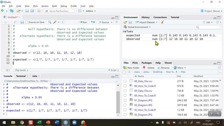Maximize the source editor pane
This screenshot has height=126, width=224.
pyautogui.click(x=117, y=17)
